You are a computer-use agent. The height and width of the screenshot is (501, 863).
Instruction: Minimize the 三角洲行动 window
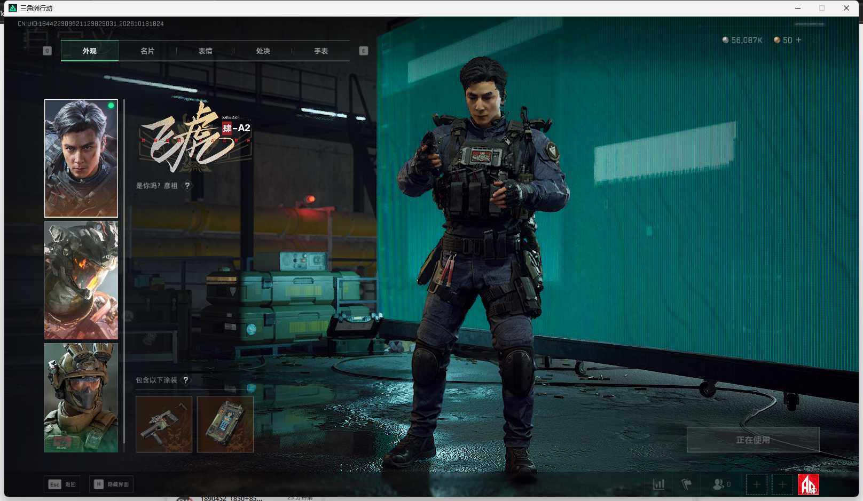pyautogui.click(x=798, y=8)
